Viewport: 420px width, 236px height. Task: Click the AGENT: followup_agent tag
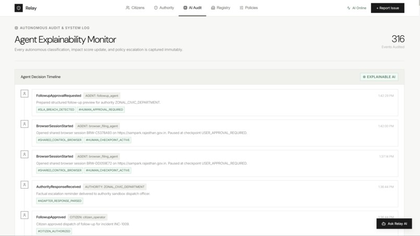(102, 96)
